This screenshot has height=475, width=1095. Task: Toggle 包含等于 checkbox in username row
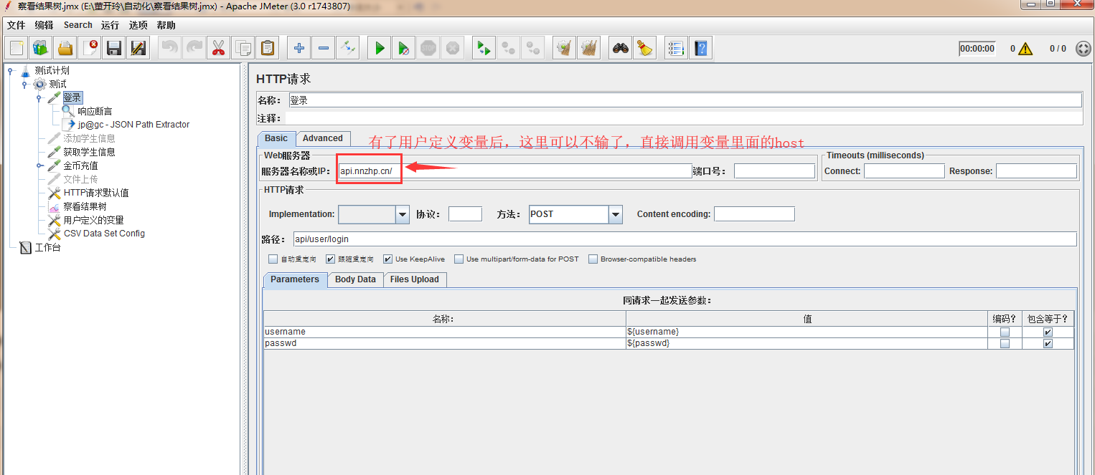tap(1048, 332)
